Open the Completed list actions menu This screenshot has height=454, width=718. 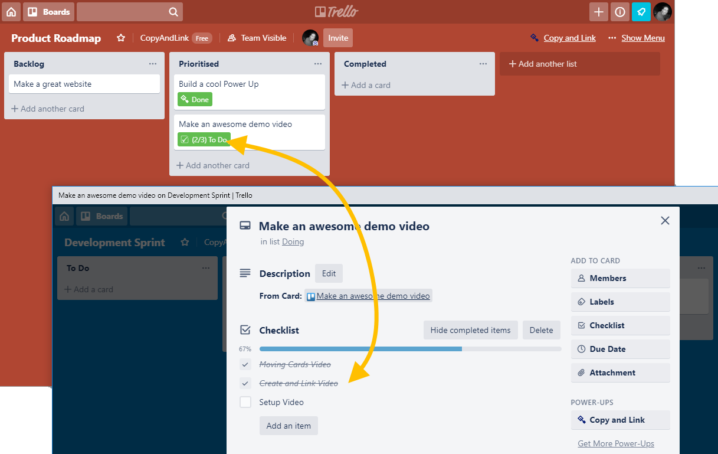coord(483,64)
